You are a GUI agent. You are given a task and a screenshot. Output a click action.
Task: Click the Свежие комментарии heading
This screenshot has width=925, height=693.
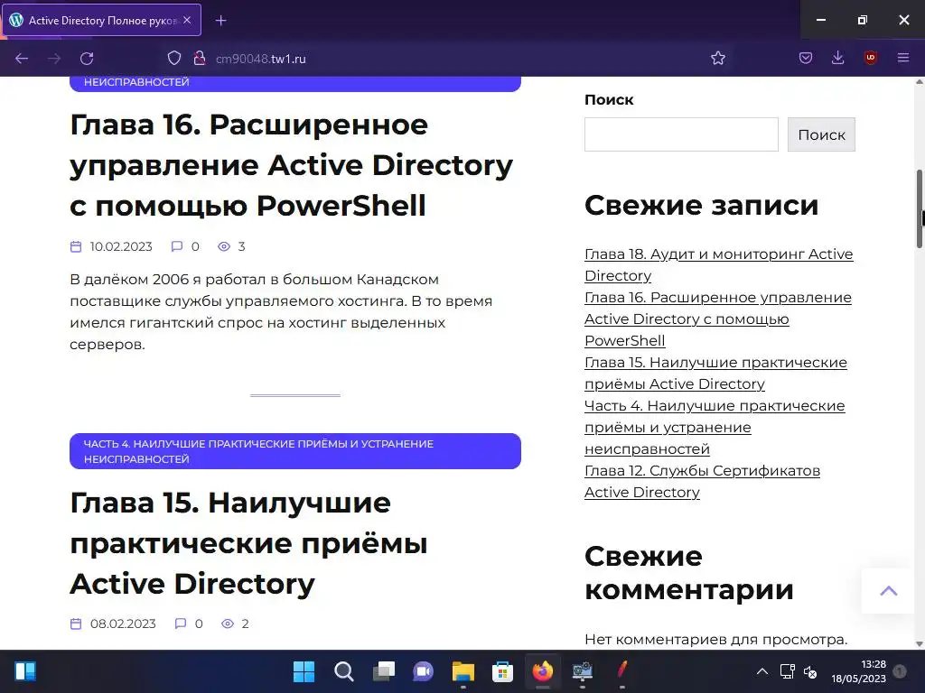click(689, 573)
